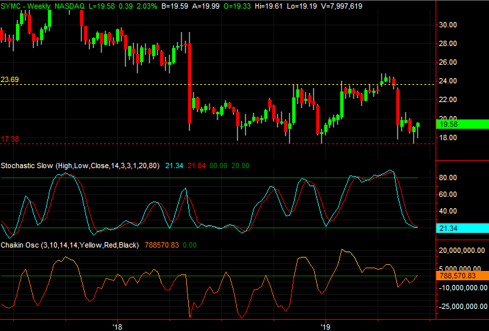Click the volume value V=7,997,619

[340, 6]
